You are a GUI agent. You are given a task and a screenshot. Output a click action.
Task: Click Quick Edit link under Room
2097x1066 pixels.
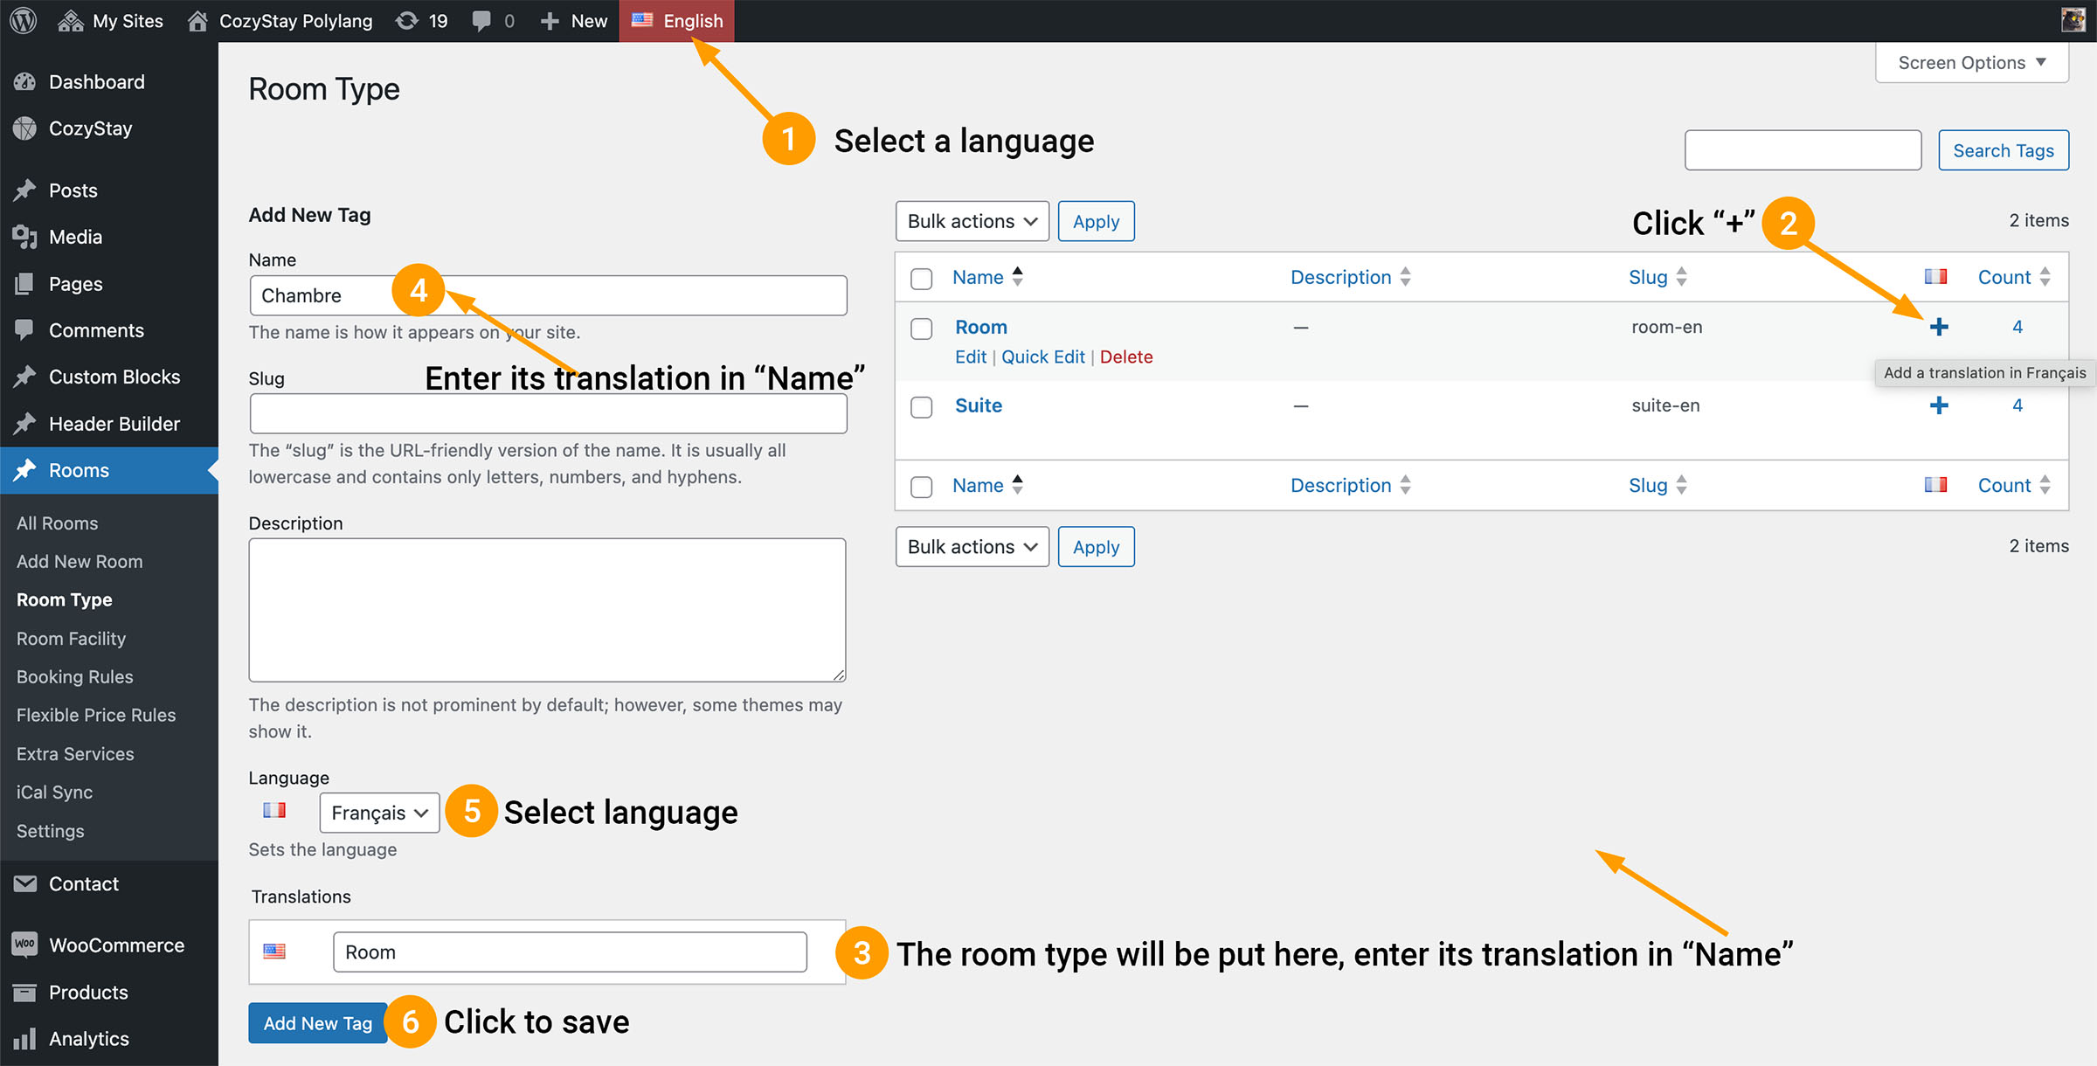[x=1042, y=356]
